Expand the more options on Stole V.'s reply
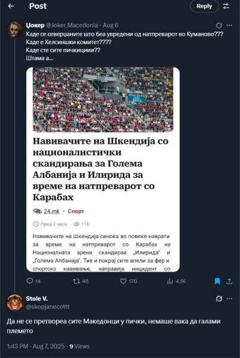Viewport: 240px width, 358px height. (229, 299)
